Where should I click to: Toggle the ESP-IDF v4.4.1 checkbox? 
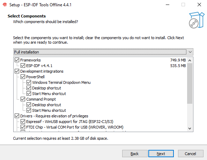[x=23, y=66]
